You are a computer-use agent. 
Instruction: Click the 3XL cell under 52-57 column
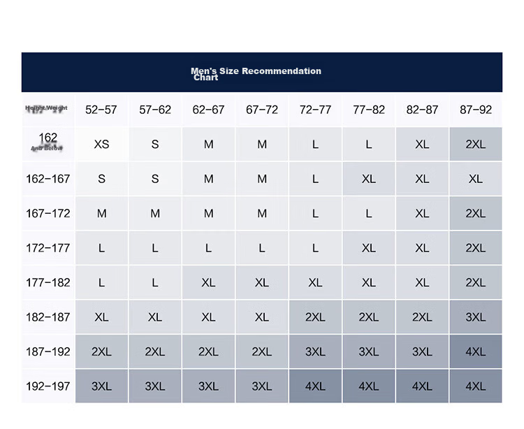click(101, 386)
